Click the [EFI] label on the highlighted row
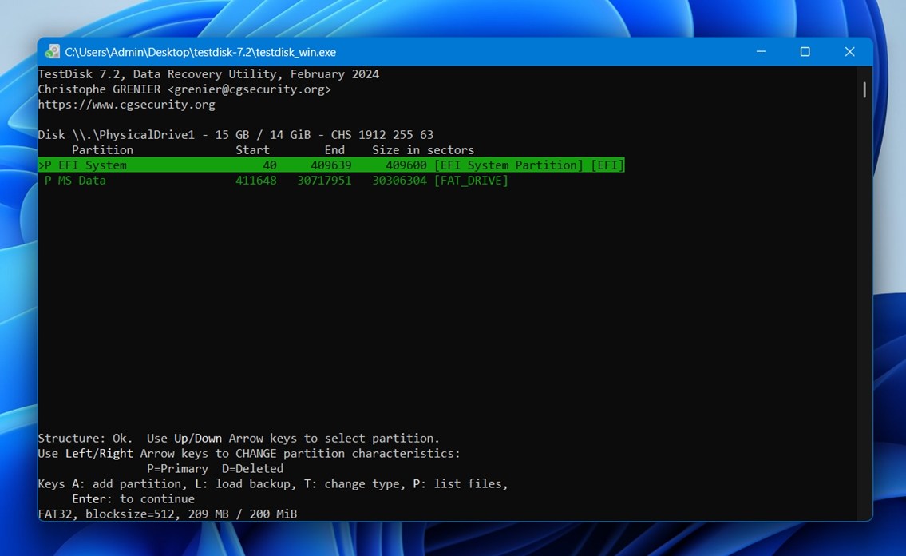Viewport: 906px width, 556px height. point(607,165)
